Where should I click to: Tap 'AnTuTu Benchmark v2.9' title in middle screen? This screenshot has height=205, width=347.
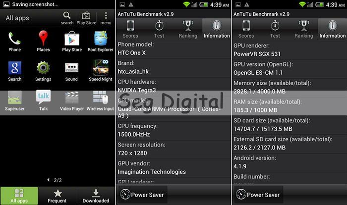tap(146, 14)
